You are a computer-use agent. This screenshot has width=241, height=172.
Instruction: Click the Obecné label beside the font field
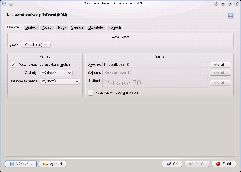click(x=94, y=64)
